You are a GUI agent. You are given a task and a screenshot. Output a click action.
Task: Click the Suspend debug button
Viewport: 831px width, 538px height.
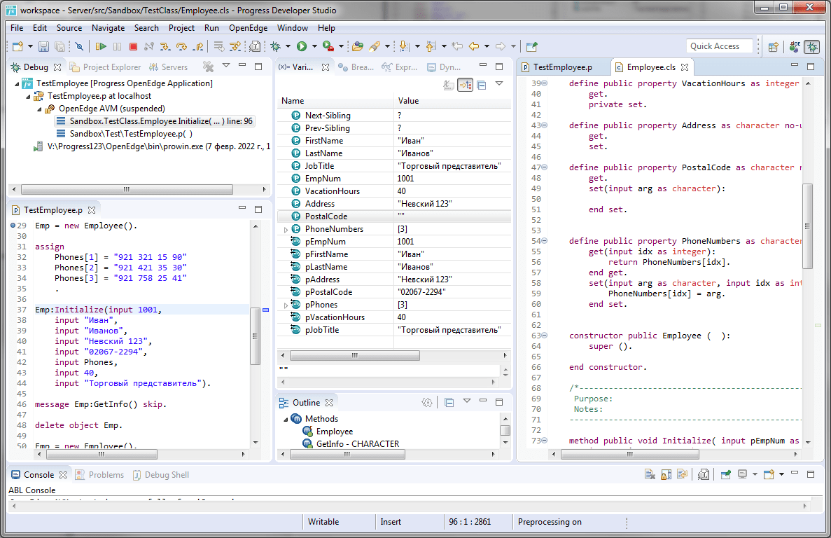(x=117, y=47)
